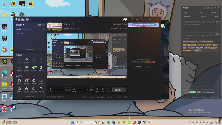Open File Explorer in the taskbar
This screenshot has width=222, height=125.
(119, 122)
